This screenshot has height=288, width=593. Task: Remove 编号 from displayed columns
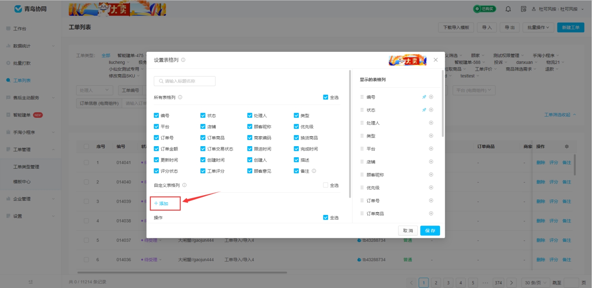pyautogui.click(x=431, y=97)
